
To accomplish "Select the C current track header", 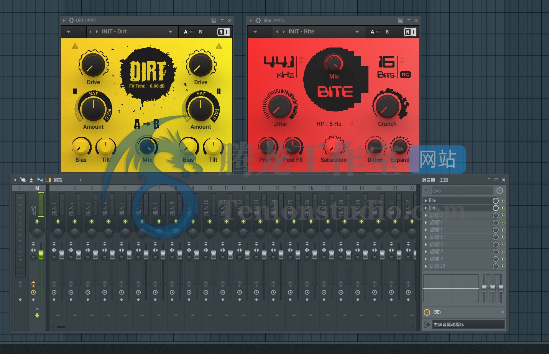I will pyautogui.click(x=20, y=188).
